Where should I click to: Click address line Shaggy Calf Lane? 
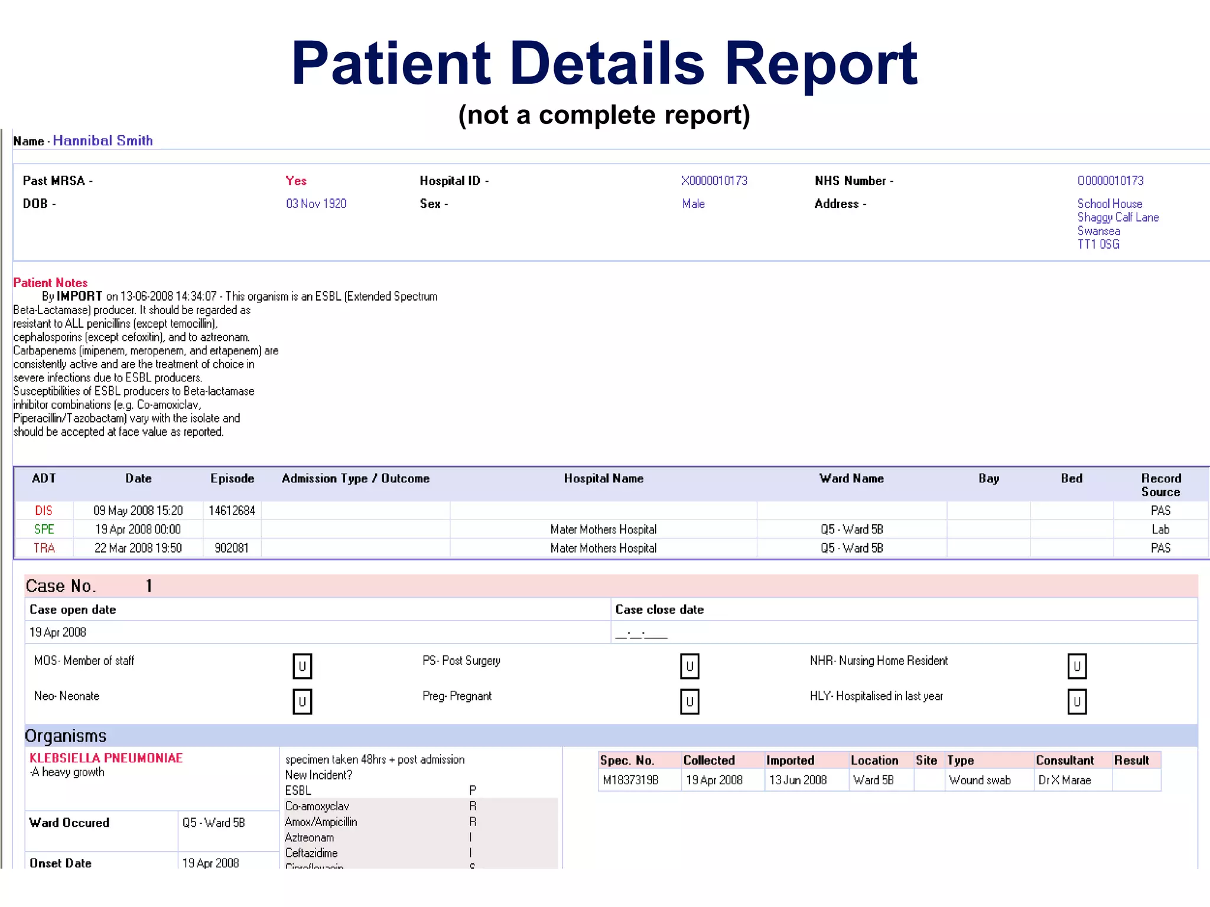[1118, 217]
